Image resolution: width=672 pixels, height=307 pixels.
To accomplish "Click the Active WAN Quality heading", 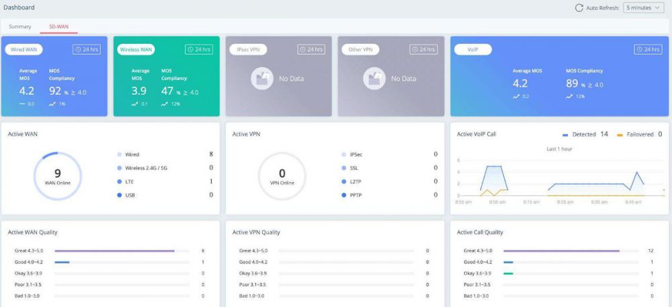I will coord(32,232).
